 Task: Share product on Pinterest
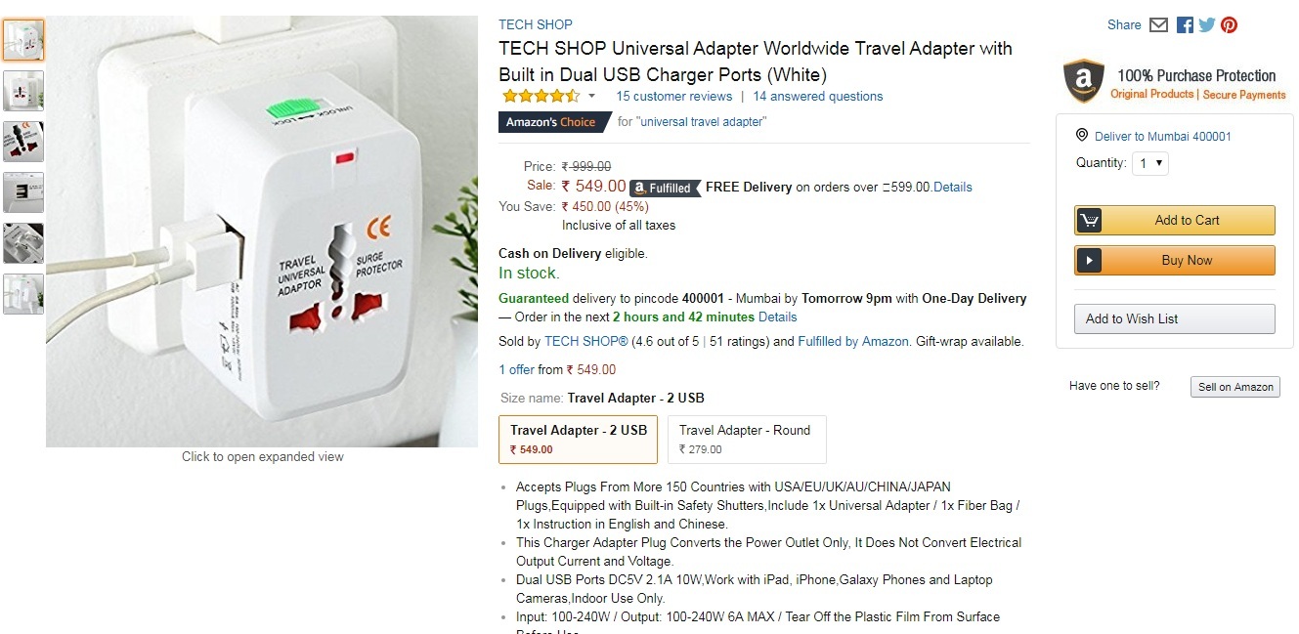click(1230, 25)
